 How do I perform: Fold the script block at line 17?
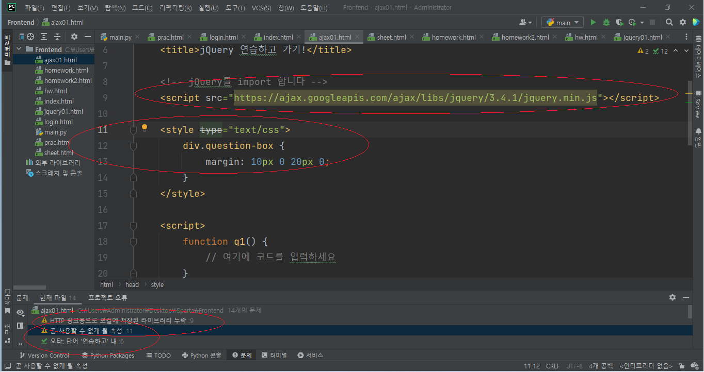[x=133, y=226]
